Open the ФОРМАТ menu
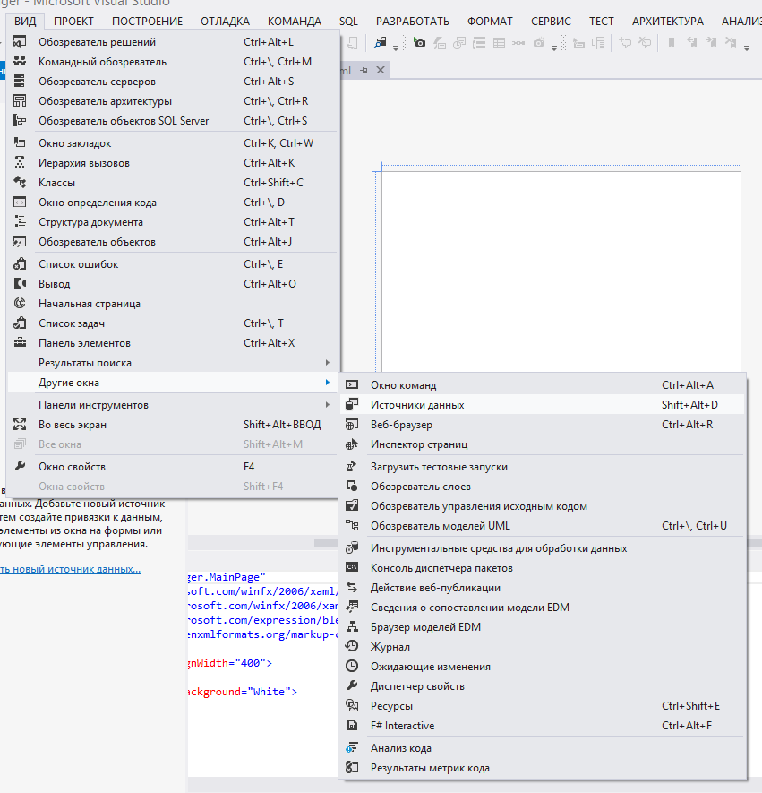762x793 pixels. (490, 22)
